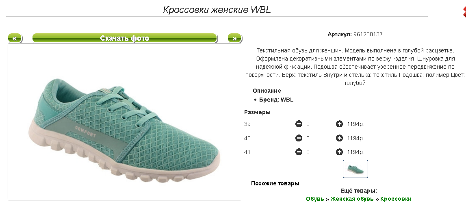Decrease quantity for size 41 with minus icon
Image resolution: width=466 pixels, height=202 pixels.
pyautogui.click(x=299, y=152)
